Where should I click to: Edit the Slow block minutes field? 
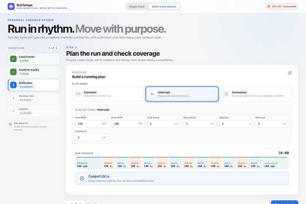(x=200, y=124)
